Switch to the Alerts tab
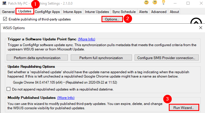The height and width of the screenshot is (113, 205). click(x=143, y=12)
